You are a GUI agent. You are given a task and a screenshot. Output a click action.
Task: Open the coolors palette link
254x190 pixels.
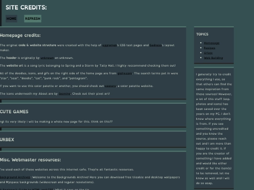[x=111, y=86]
